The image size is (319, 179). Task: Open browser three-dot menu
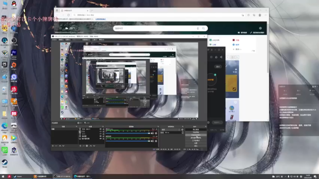[266, 15]
